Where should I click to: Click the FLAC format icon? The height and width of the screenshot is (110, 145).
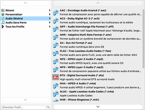(x=56, y=53)
